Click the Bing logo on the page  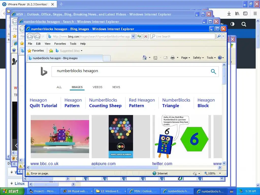click(x=44, y=71)
